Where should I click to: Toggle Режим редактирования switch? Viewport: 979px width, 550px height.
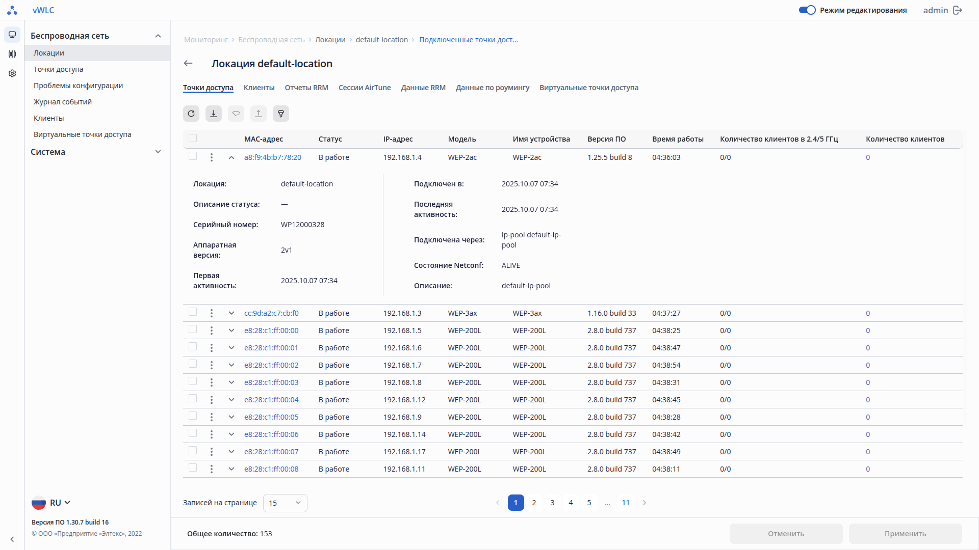coord(807,10)
